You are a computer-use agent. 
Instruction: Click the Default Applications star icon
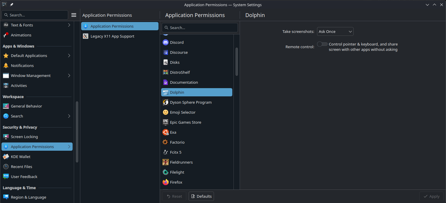[x=6, y=56]
